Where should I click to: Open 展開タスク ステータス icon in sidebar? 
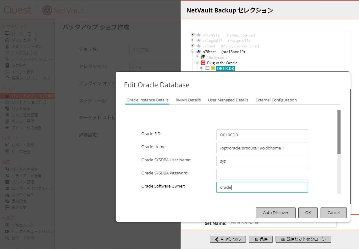tap(7, 78)
